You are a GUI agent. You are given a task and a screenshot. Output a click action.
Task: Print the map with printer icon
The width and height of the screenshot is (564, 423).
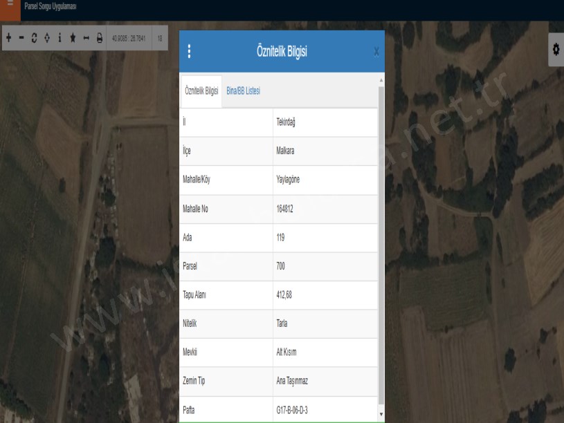click(100, 37)
